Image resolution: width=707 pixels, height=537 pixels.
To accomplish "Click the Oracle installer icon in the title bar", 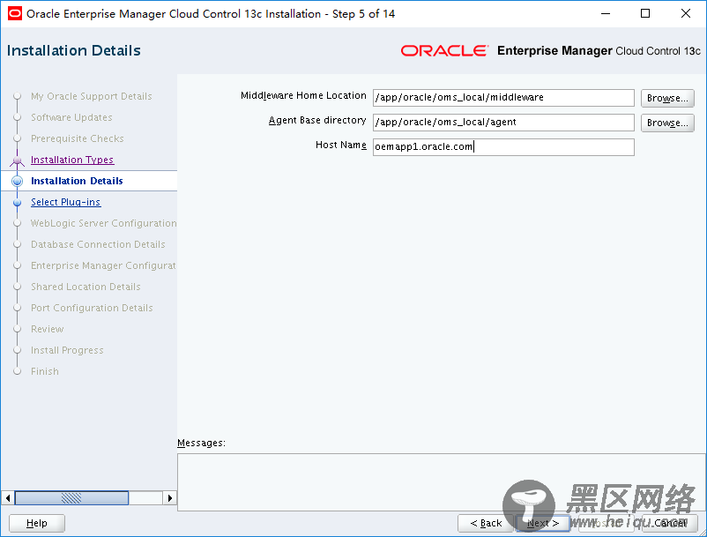I will 15,13.
